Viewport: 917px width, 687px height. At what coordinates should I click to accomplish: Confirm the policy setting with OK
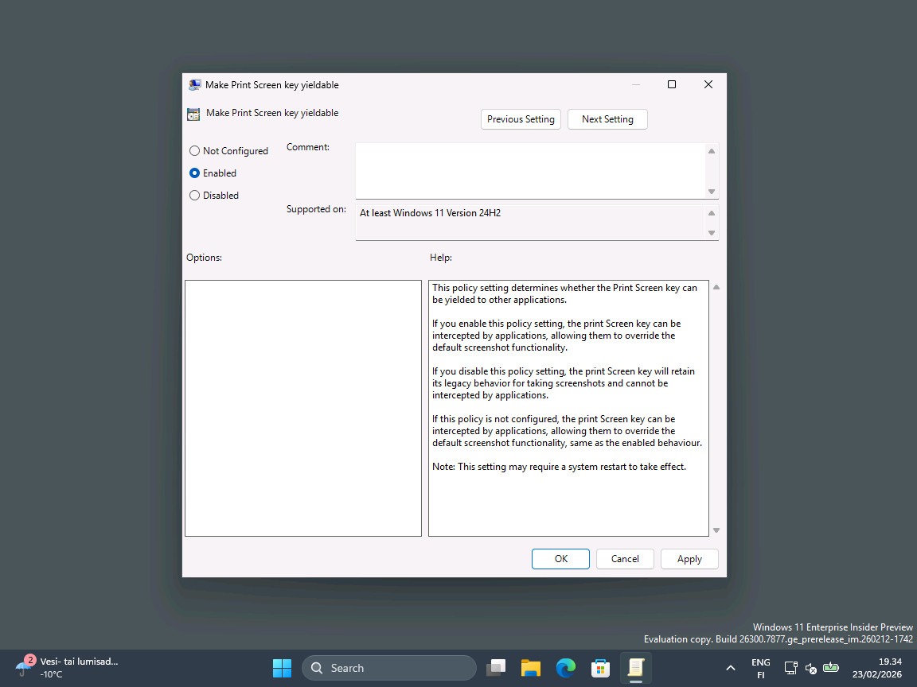point(560,558)
